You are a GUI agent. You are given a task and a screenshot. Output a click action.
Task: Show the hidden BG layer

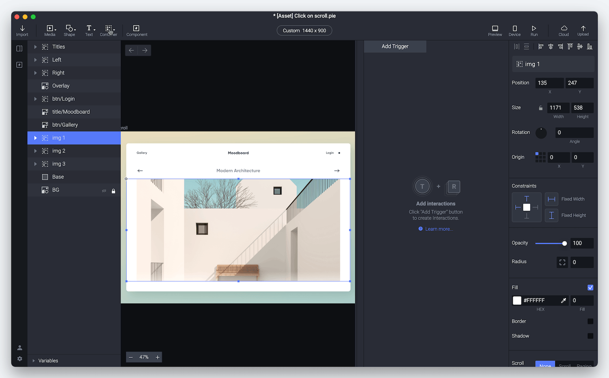pos(104,190)
